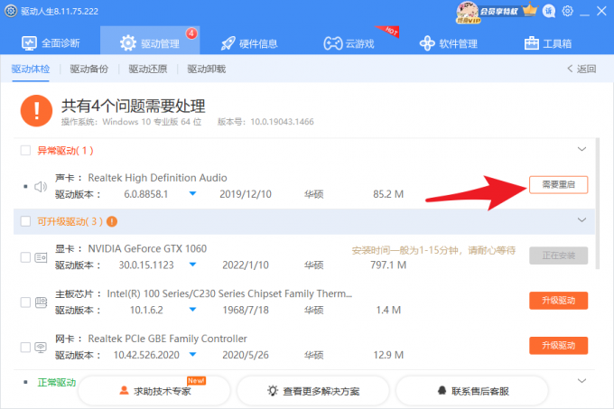Click the 异常驱动( 1 ) heading
614x409 pixels.
(x=65, y=151)
